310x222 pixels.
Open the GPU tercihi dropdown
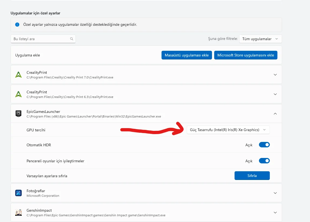tap(228, 130)
